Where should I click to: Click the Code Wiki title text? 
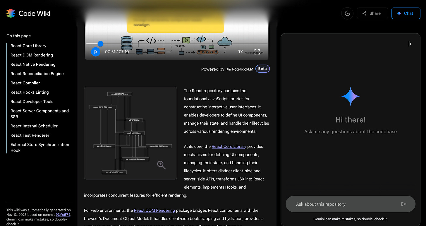[x=34, y=13]
